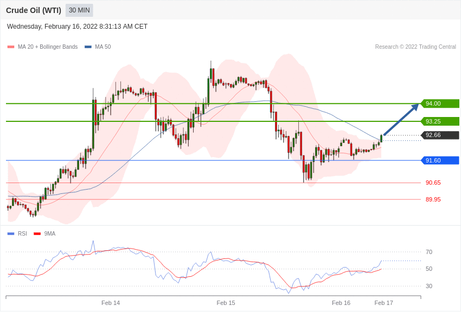Click the 30 MIN timeframe badge
The image size is (461, 312).
pos(79,10)
